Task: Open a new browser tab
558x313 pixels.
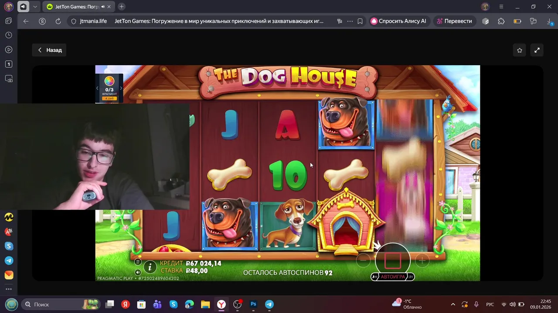Action: [x=122, y=7]
